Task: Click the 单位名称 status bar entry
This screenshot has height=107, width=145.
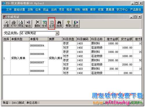Action: [33, 103]
